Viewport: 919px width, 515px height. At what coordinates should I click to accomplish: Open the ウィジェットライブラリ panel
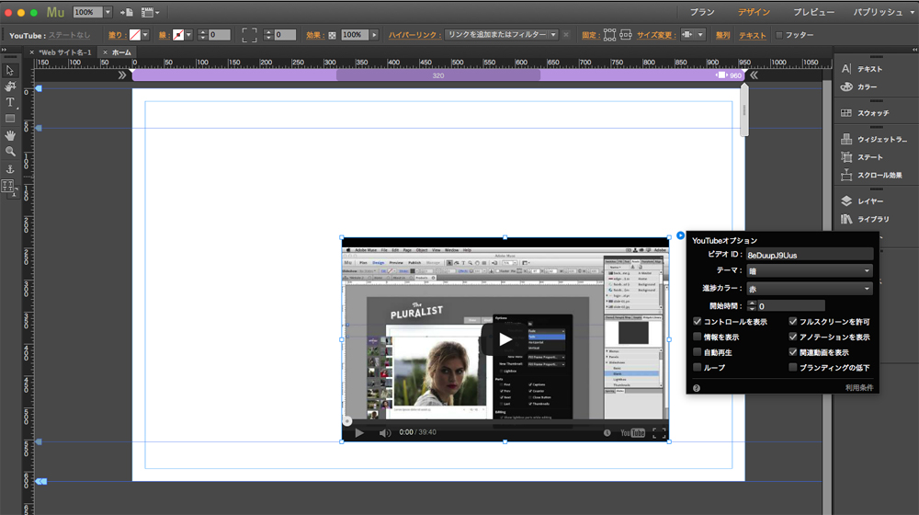[x=873, y=140]
